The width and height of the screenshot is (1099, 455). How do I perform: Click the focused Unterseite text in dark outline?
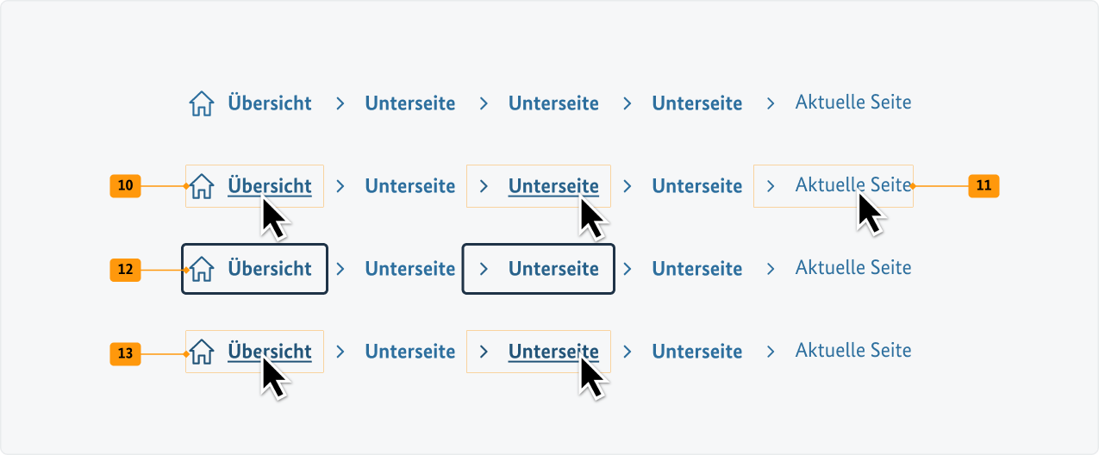pyautogui.click(x=553, y=269)
